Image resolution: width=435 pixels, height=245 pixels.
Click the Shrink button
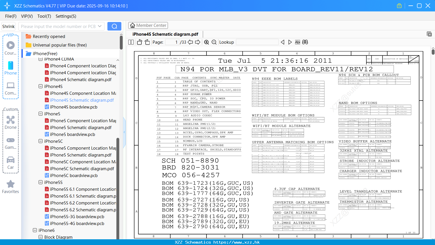coord(9,26)
